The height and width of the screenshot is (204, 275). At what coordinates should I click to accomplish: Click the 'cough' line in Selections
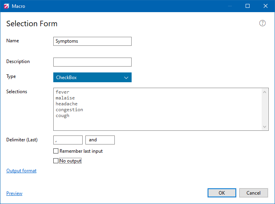tap(63, 116)
